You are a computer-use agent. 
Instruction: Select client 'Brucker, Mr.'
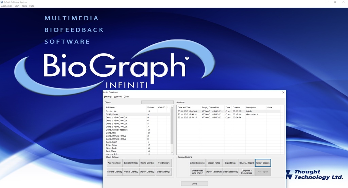(138, 111)
